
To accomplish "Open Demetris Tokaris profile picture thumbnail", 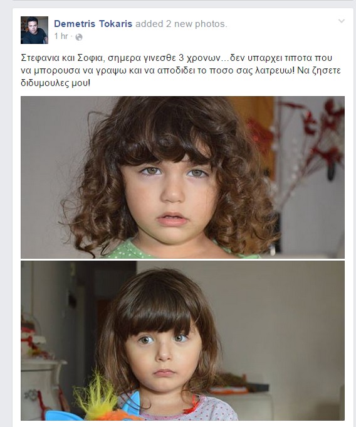I will (x=34, y=30).
